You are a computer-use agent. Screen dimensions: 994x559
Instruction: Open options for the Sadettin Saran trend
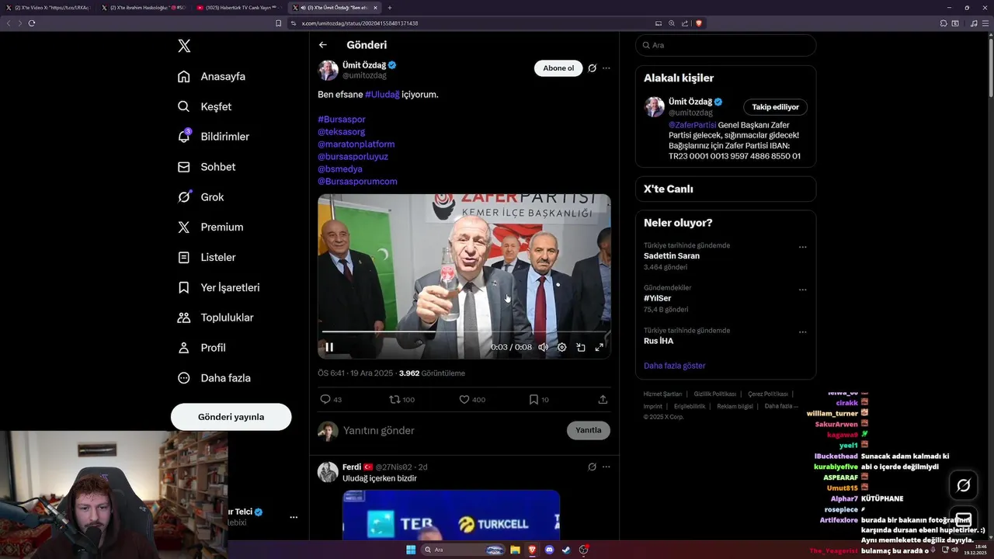pyautogui.click(x=802, y=247)
